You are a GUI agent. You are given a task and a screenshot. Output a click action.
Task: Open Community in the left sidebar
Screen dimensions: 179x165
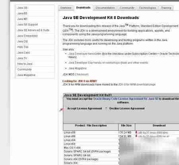24,69
